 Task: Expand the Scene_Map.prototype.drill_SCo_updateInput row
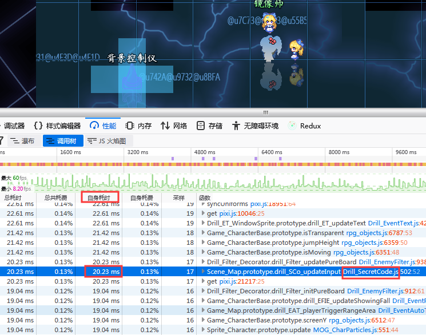click(x=203, y=272)
